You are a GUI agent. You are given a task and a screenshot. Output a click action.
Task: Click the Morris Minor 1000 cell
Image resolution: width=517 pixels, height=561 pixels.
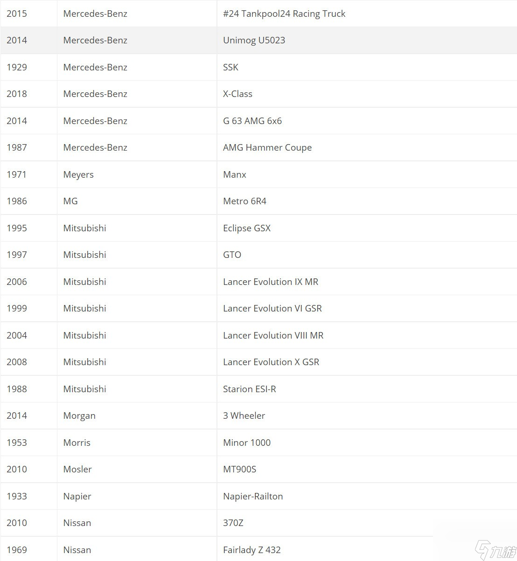click(x=367, y=443)
